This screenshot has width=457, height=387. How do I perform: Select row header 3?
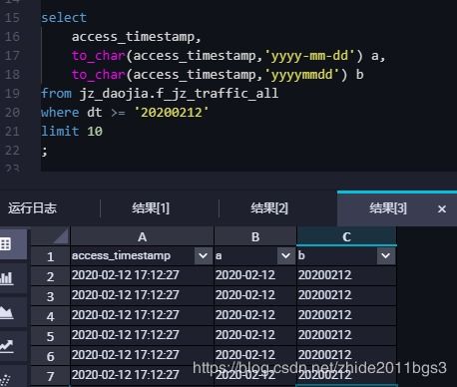coord(50,296)
